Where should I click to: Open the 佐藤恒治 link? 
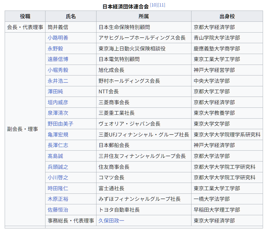click(58, 210)
